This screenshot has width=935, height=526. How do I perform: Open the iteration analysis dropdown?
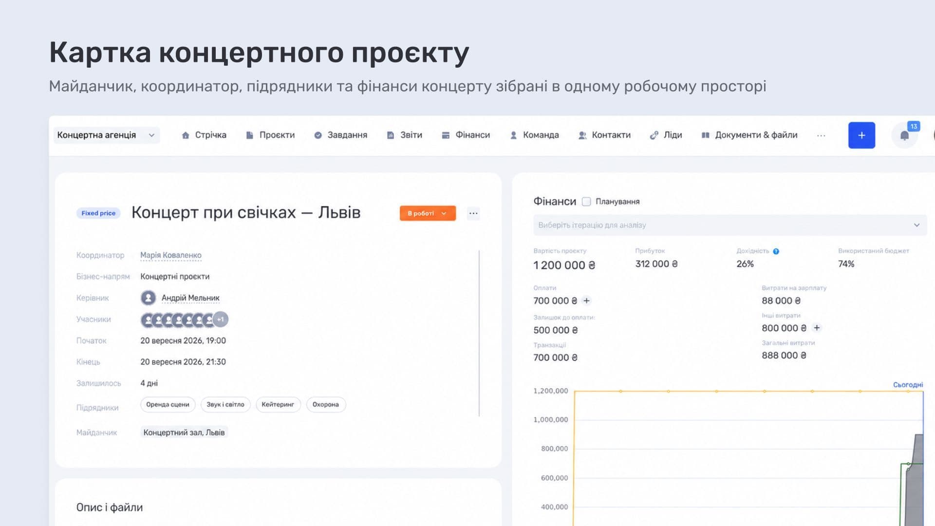tap(730, 225)
